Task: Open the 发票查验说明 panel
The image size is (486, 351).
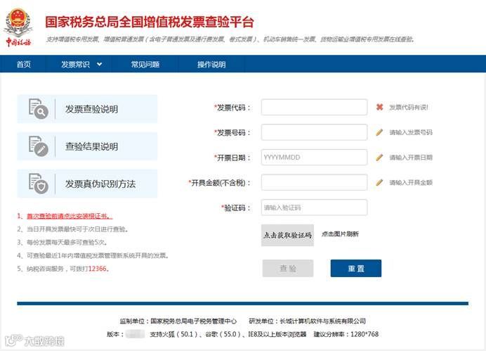Action: pyautogui.click(x=87, y=109)
